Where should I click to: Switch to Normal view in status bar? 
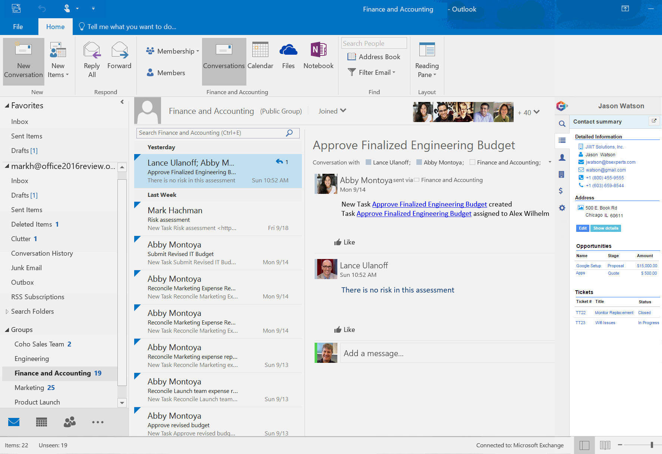584,445
